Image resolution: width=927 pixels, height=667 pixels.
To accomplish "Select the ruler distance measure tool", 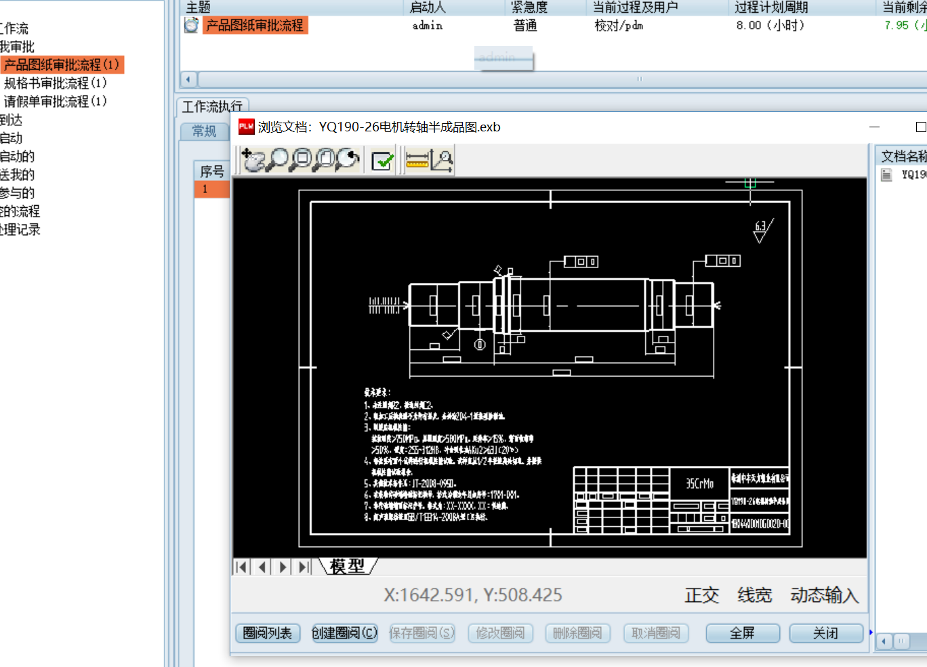I will tap(417, 161).
